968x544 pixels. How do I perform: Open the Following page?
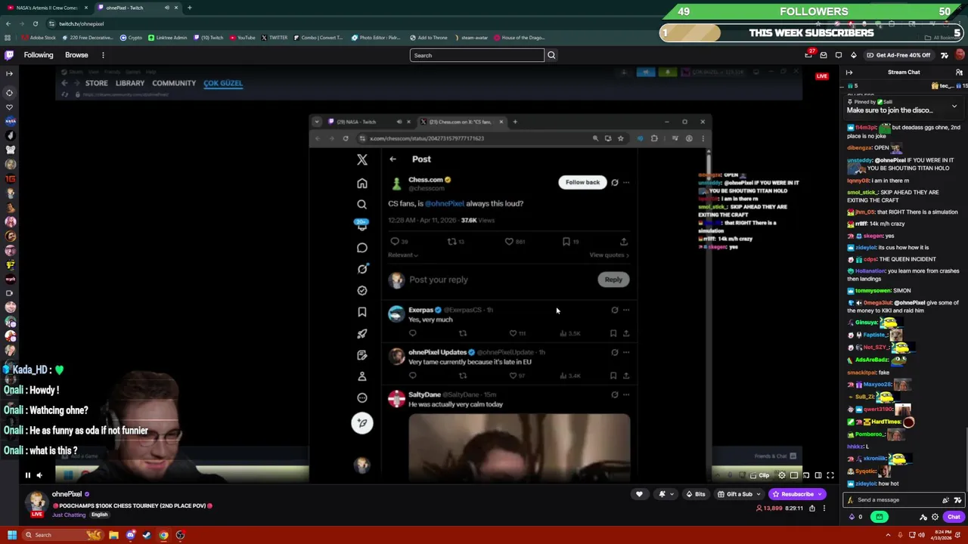coord(39,55)
